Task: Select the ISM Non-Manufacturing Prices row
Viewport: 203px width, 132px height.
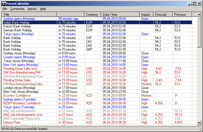Action: click(x=97, y=76)
